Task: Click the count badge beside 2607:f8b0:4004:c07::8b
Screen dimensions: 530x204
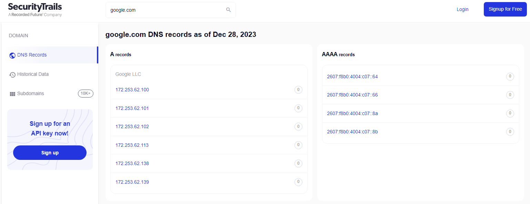Action: (x=510, y=132)
